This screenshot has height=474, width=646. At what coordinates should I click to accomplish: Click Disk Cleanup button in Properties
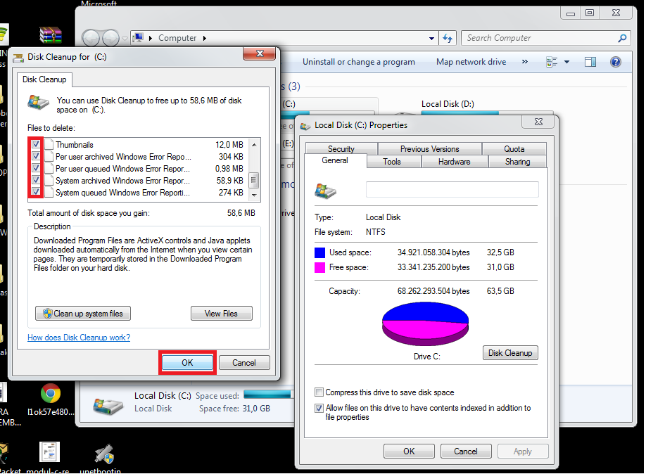click(x=510, y=353)
